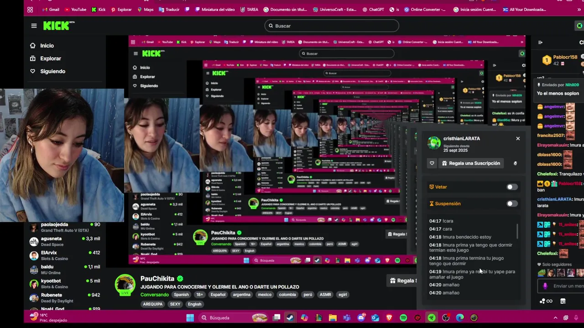
Task: Open the UniversoCraft bookmark
Action: tap(335, 10)
